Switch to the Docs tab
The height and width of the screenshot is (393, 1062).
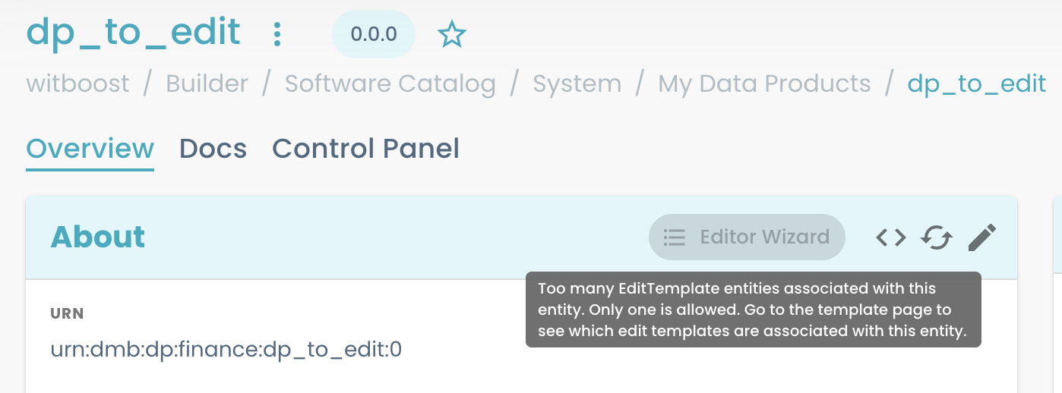(x=213, y=149)
